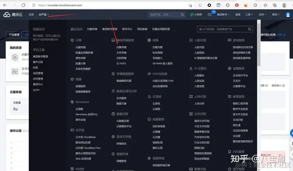Open the 费用 dropdown
Screen dimensions: 293x171
click(276, 15)
